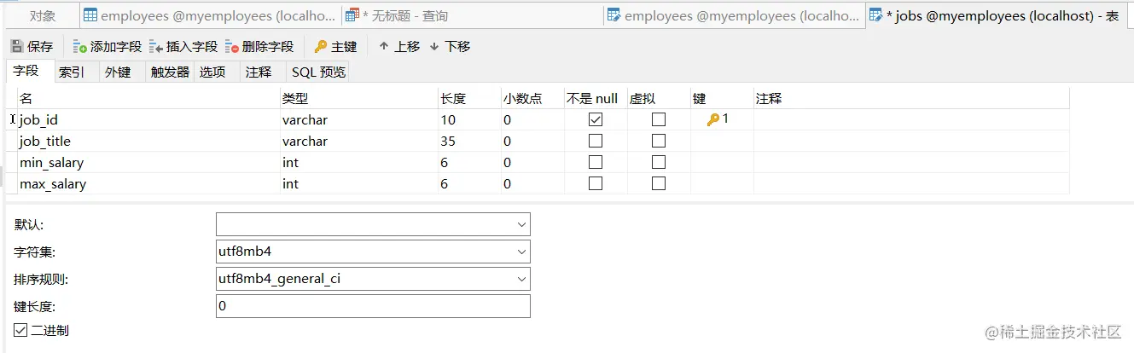Click the Primary Key key icon in toolbar
1134x353 pixels.
click(x=321, y=47)
